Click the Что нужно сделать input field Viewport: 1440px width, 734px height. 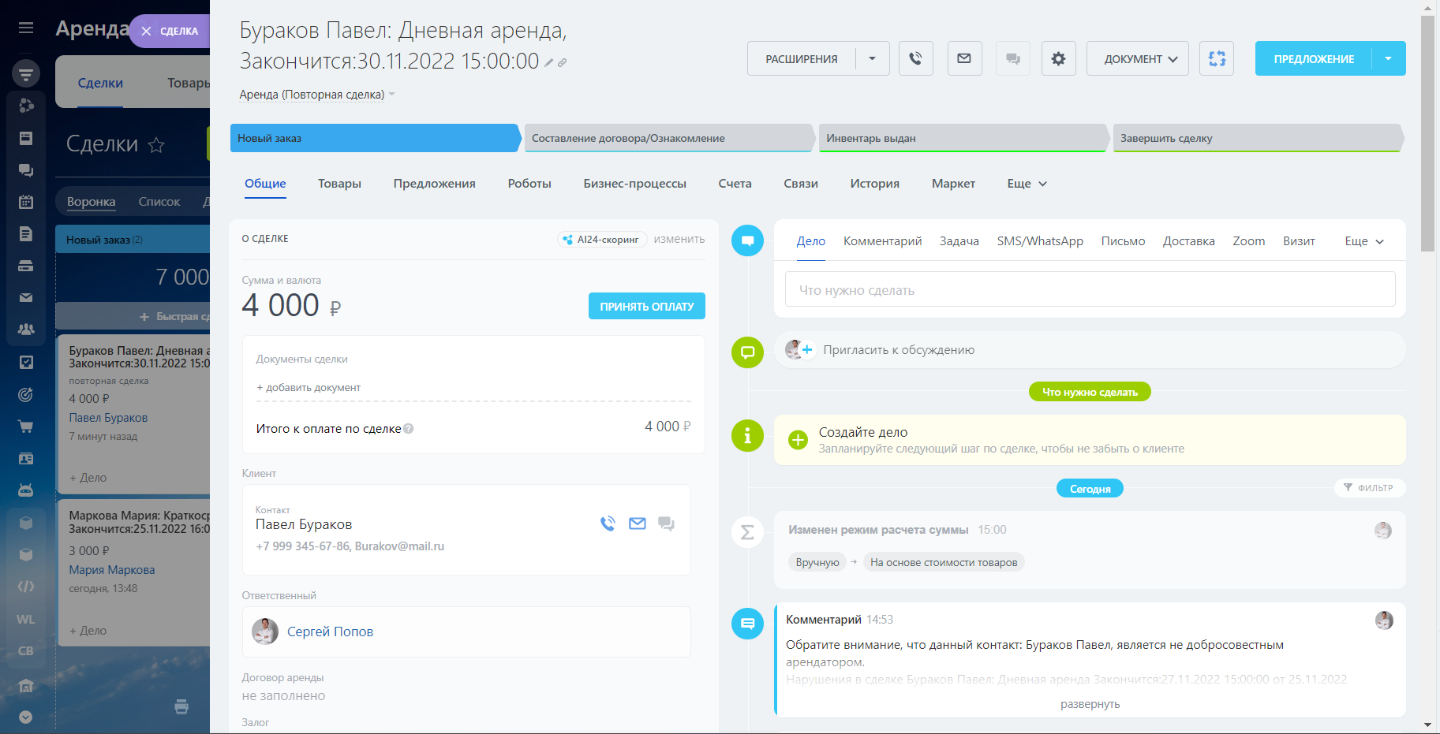1089,290
